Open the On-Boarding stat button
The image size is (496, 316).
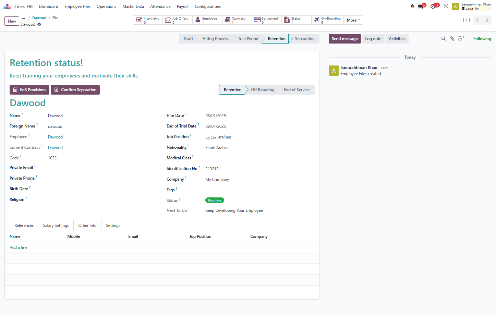(x=327, y=20)
